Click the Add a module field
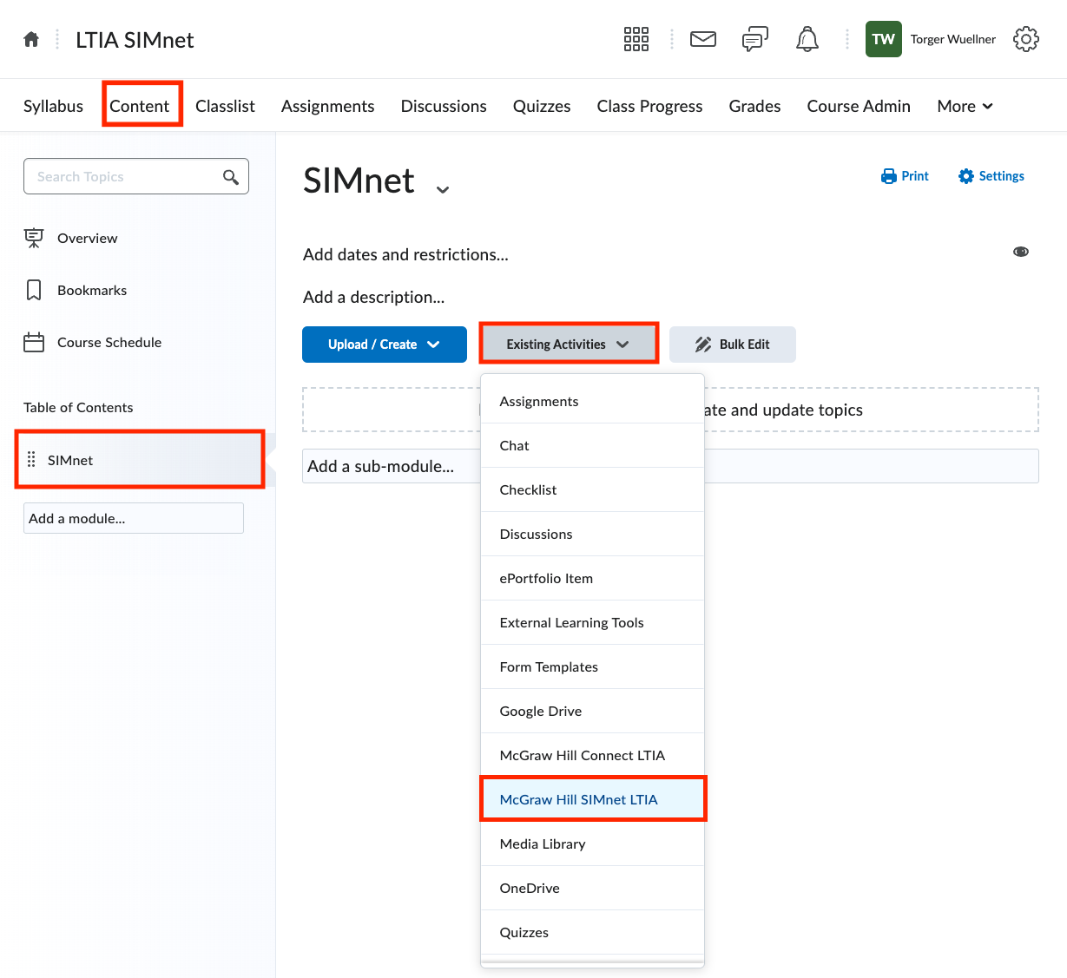Viewport: 1067px width, 978px height. click(x=134, y=518)
